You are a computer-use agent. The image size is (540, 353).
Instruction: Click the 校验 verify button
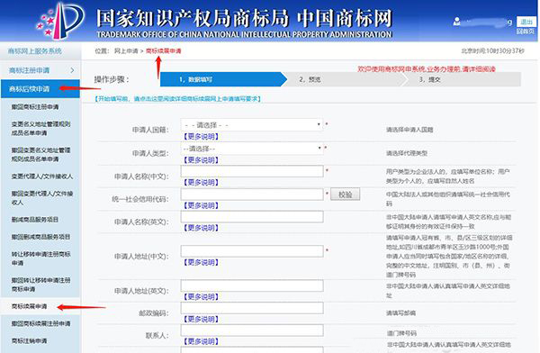click(x=345, y=195)
